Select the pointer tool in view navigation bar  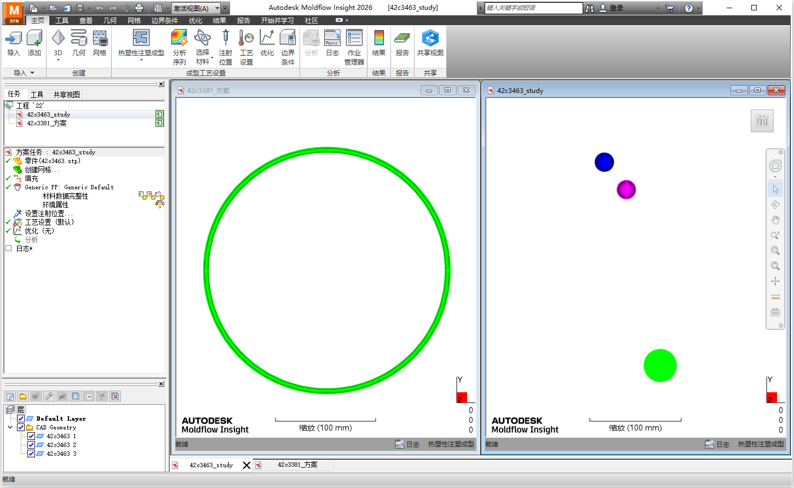[x=775, y=189]
